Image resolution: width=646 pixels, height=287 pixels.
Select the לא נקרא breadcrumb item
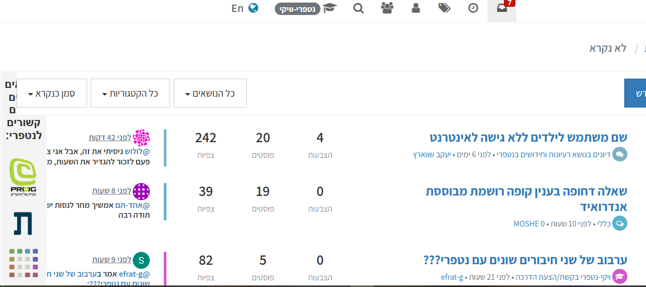[608, 48]
